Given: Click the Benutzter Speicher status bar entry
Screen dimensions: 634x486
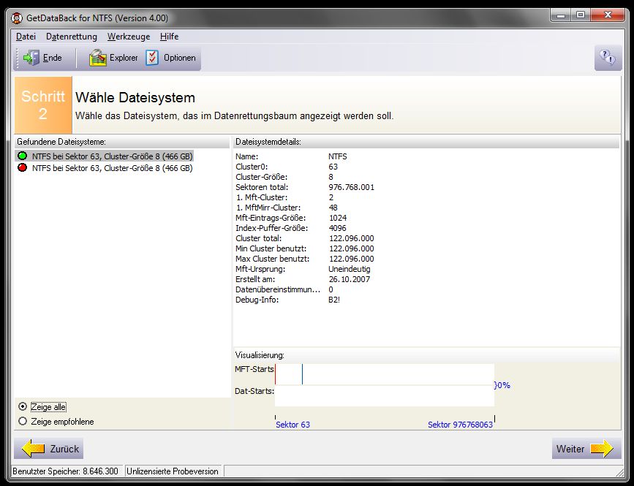Looking at the screenshot, I should coord(66,471).
